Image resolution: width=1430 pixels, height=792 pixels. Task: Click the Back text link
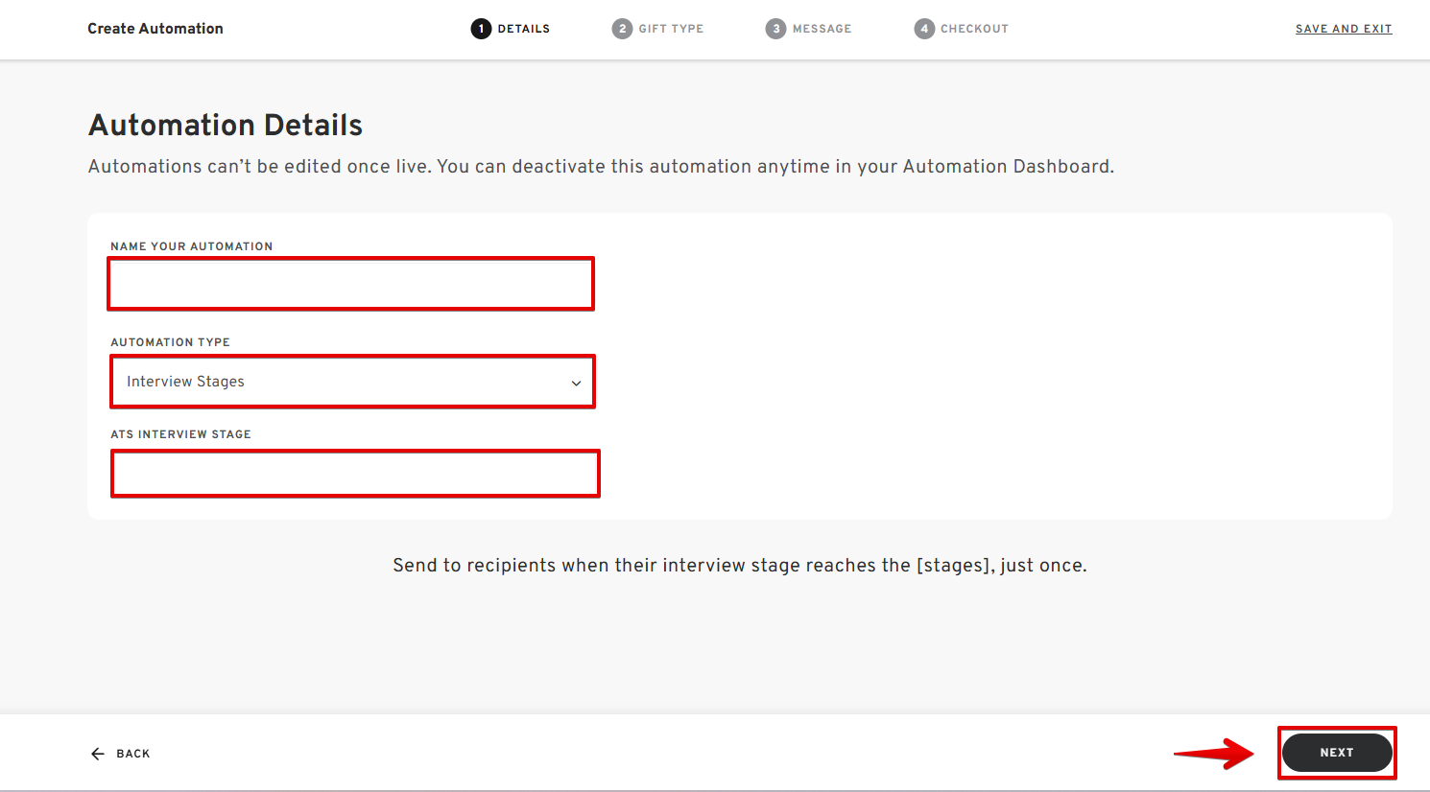[x=133, y=754]
